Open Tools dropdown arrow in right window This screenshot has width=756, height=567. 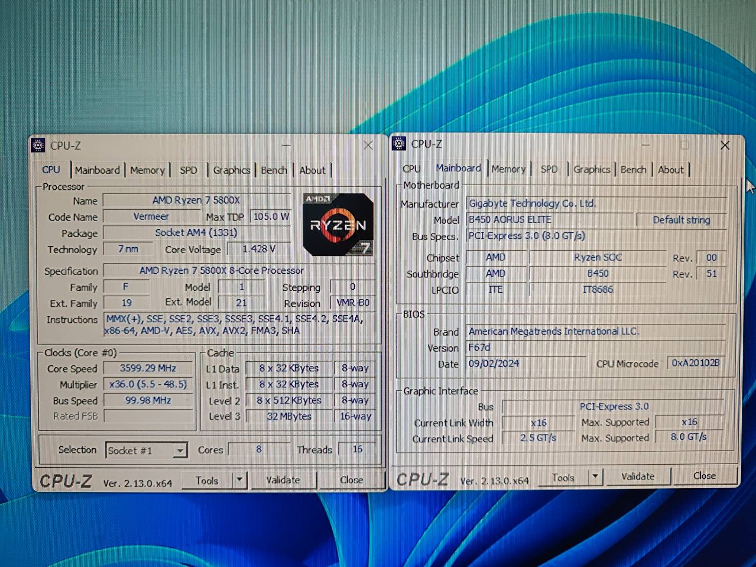coord(595,477)
